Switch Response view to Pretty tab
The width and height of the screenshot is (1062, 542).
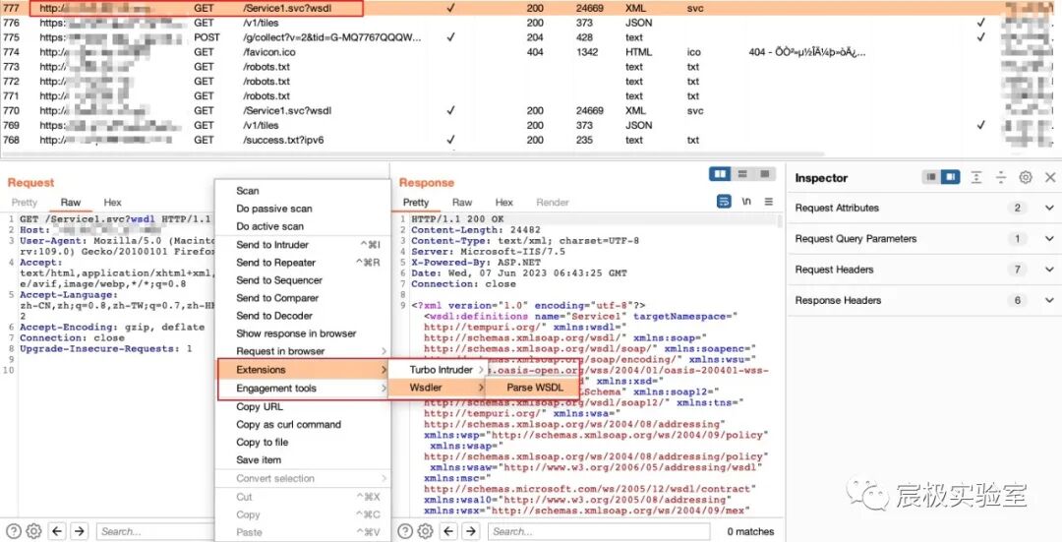click(416, 202)
